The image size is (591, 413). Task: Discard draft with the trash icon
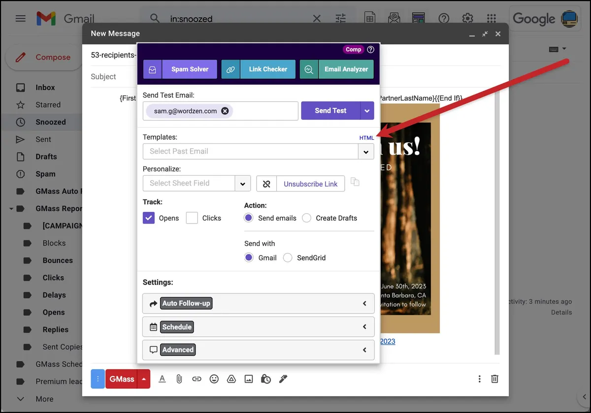tap(495, 379)
